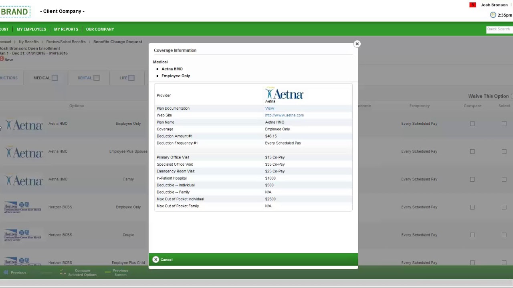Open the Plan Documentation View link
Screen dimensions: 513x288
pyautogui.click(x=269, y=108)
